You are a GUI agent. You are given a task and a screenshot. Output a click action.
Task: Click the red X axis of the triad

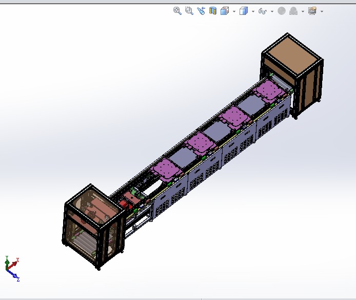point(14,264)
